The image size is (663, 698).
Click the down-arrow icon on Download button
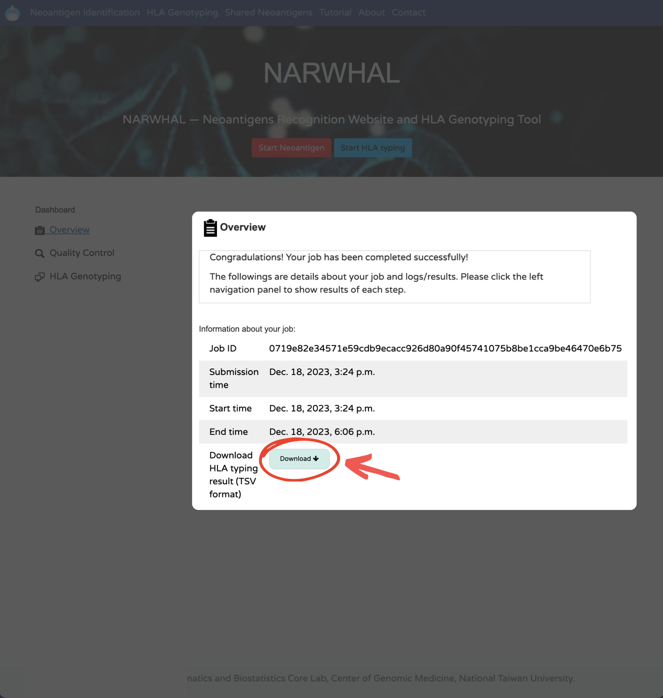click(x=316, y=458)
